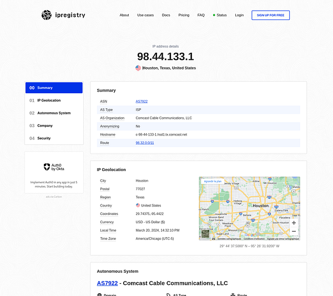Click the coordinates value 29.74375,-95.4422

(150, 214)
